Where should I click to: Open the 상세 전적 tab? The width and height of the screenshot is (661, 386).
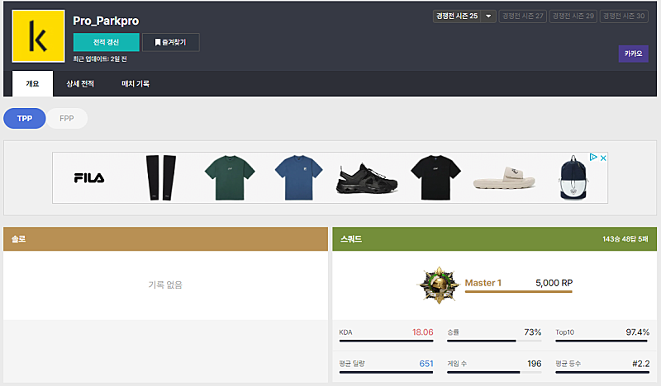pos(80,83)
